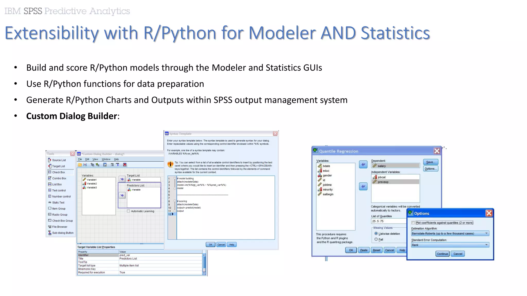Screen dimensions: 527x296
Task: Open the Syntax Template toolbar icon
Action: (118, 165)
